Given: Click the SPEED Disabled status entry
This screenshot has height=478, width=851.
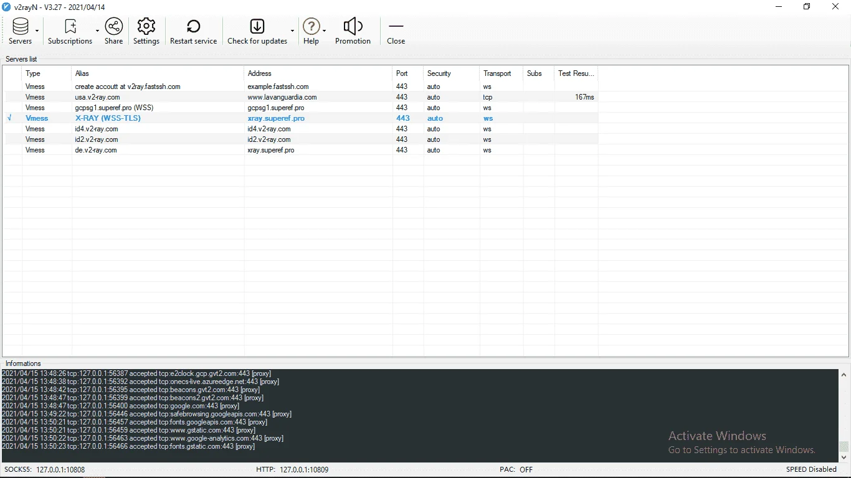Looking at the screenshot, I should [x=811, y=469].
